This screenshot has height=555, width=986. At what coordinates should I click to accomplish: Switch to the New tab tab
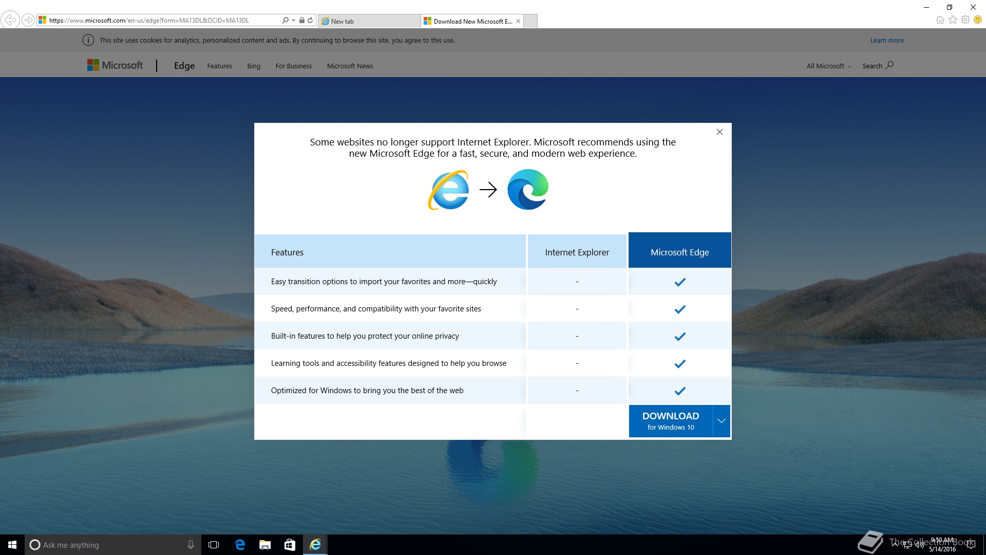click(x=369, y=21)
